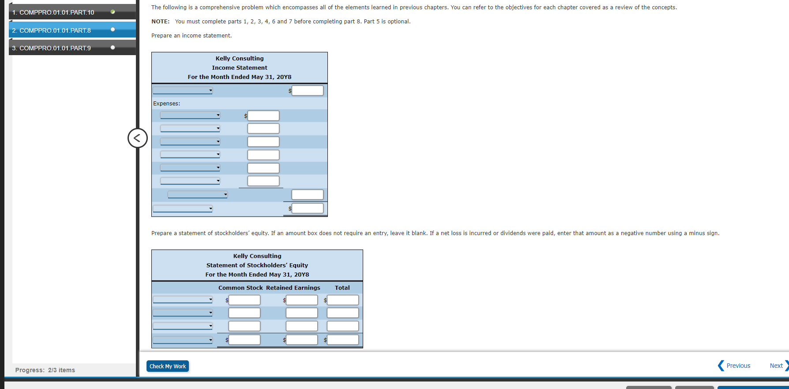
Task: Open second row dropdown in stockholders' equity statement
Action: click(x=183, y=313)
